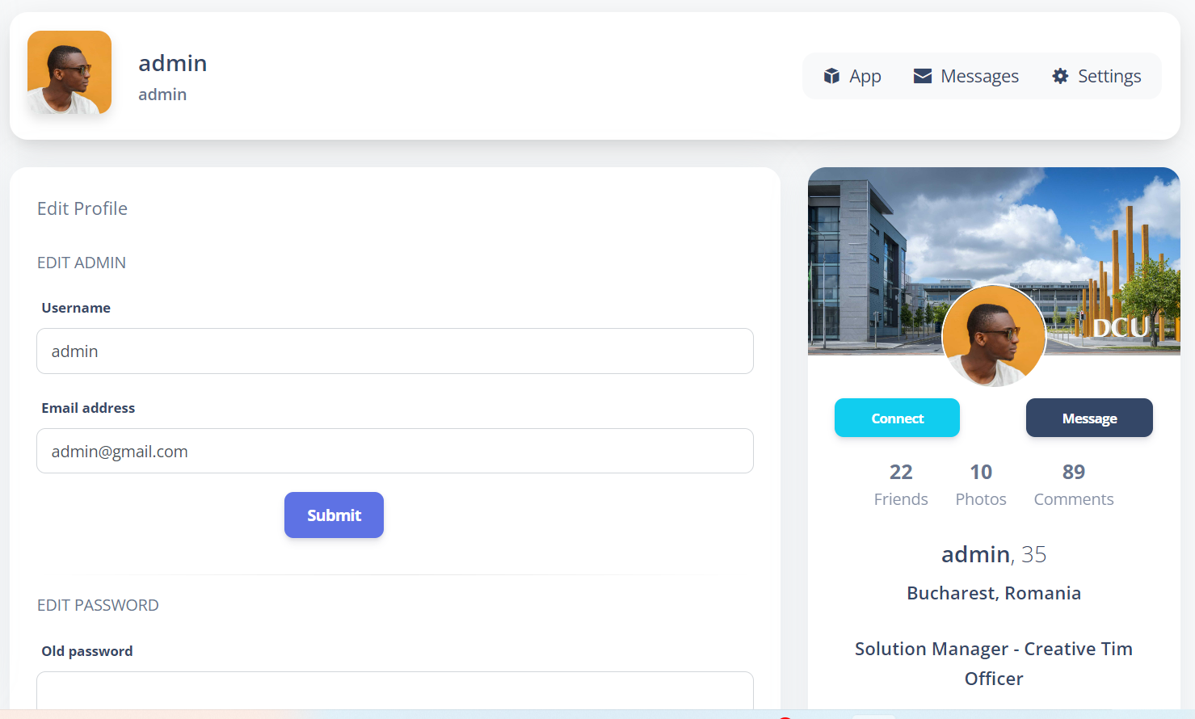This screenshot has height=719, width=1195.
Task: Select the 22 Friends stat
Action: (x=901, y=484)
